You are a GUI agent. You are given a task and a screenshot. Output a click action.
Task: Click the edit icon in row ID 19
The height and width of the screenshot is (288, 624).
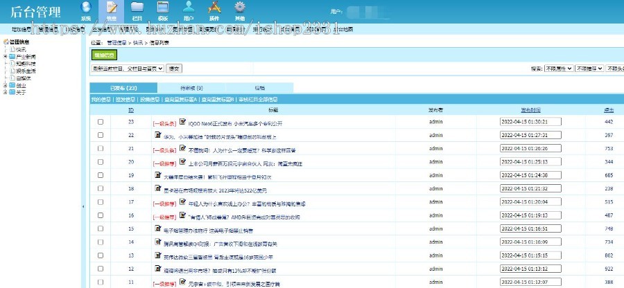click(157, 174)
